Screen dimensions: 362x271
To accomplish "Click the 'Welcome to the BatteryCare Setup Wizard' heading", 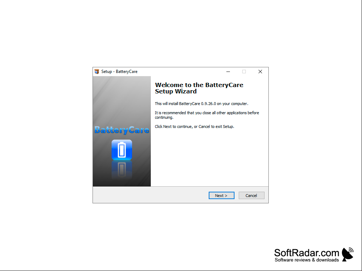I will (x=199, y=88).
